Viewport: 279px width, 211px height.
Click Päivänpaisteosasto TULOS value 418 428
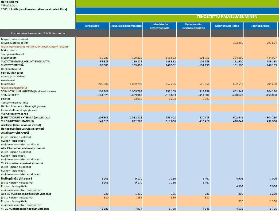204,121
